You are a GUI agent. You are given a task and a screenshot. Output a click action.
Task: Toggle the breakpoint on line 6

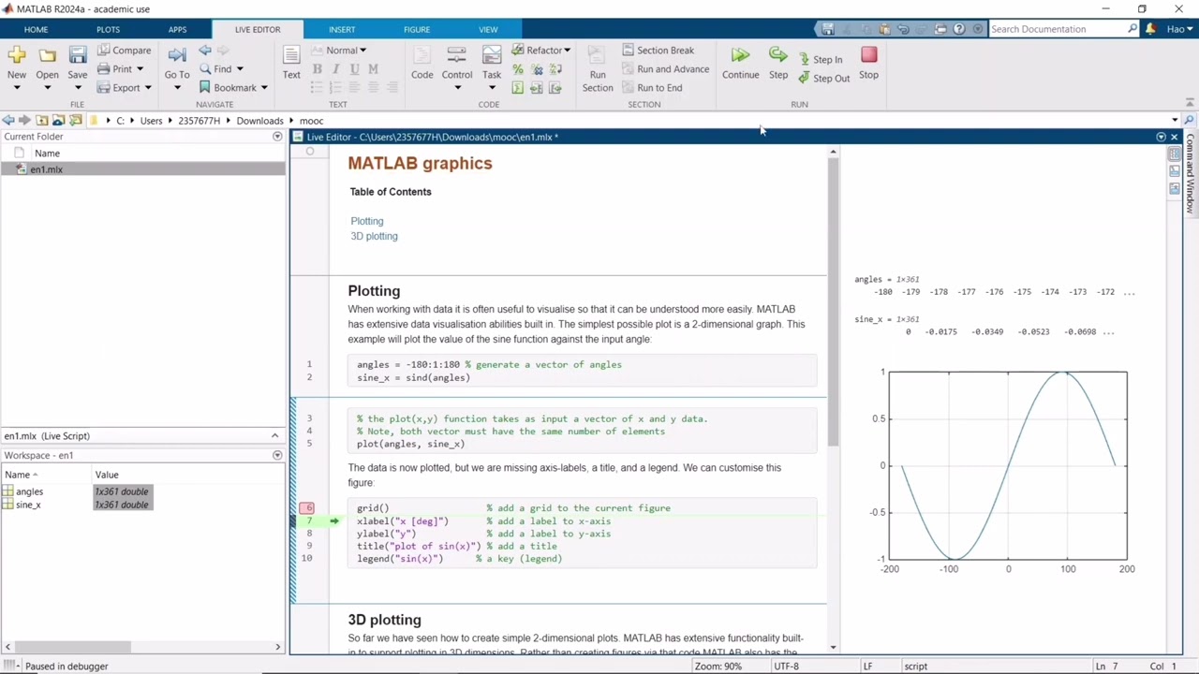(x=307, y=508)
